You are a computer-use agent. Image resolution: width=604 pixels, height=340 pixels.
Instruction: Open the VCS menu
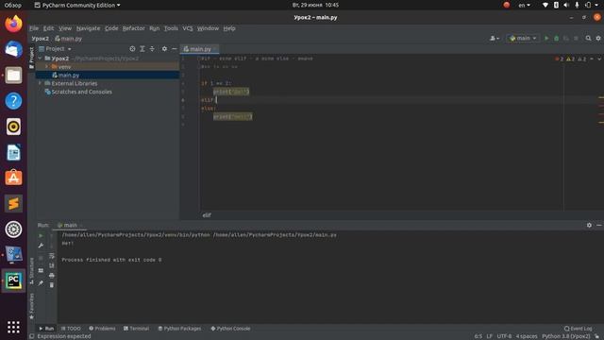click(188, 28)
